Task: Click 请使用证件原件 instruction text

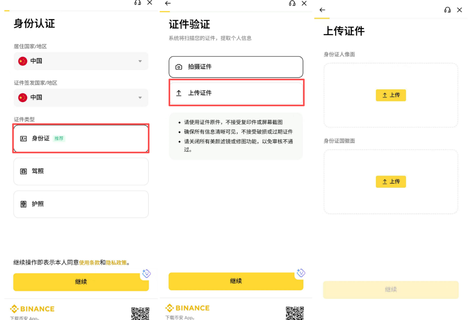Action: click(233, 122)
